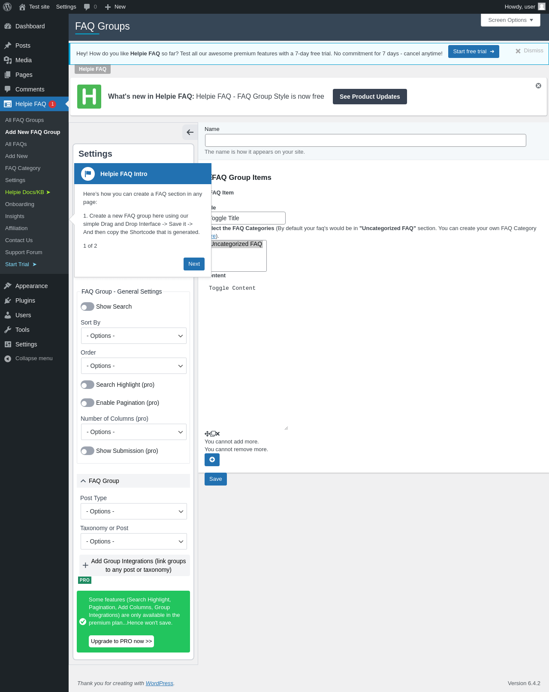This screenshot has width=549, height=692.
Task: Click the flag icon in Helpie FAQ Intro
Action: click(88, 174)
